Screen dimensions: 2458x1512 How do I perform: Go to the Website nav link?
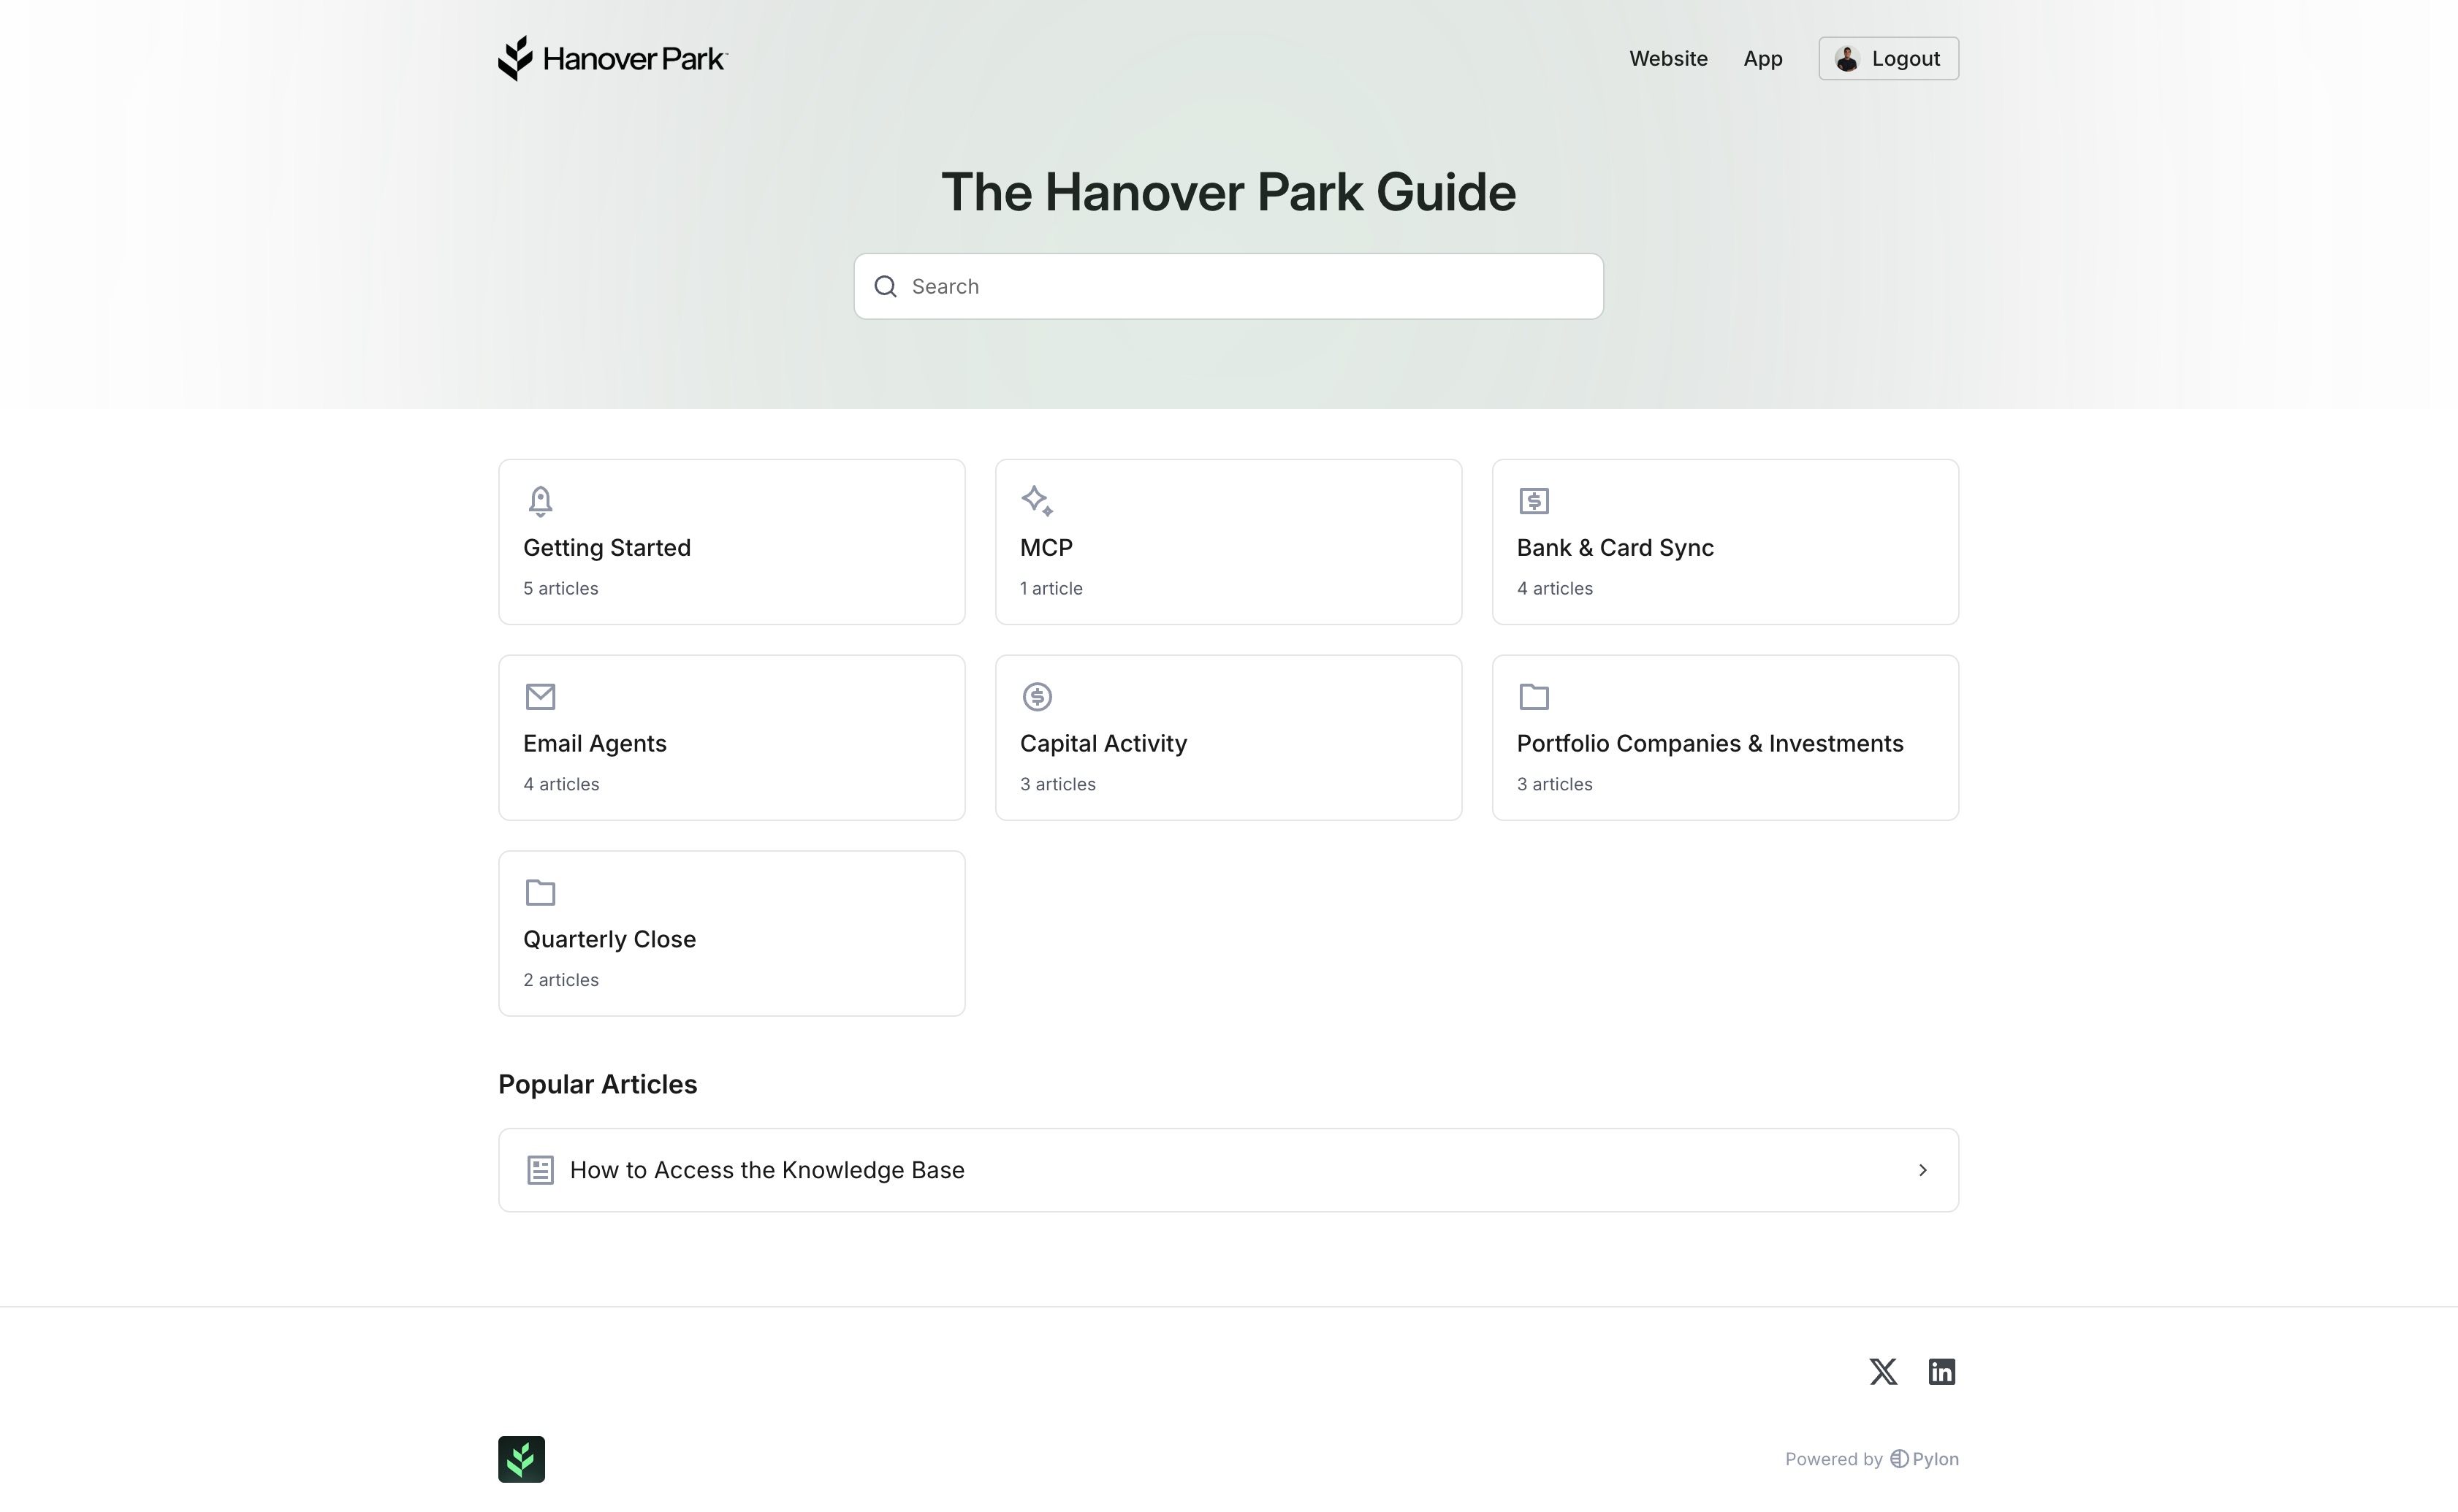pyautogui.click(x=1669, y=59)
